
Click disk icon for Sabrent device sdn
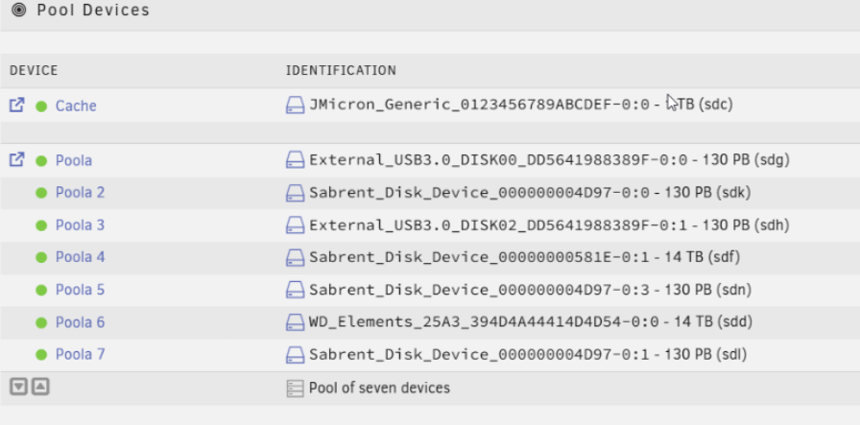tap(295, 290)
